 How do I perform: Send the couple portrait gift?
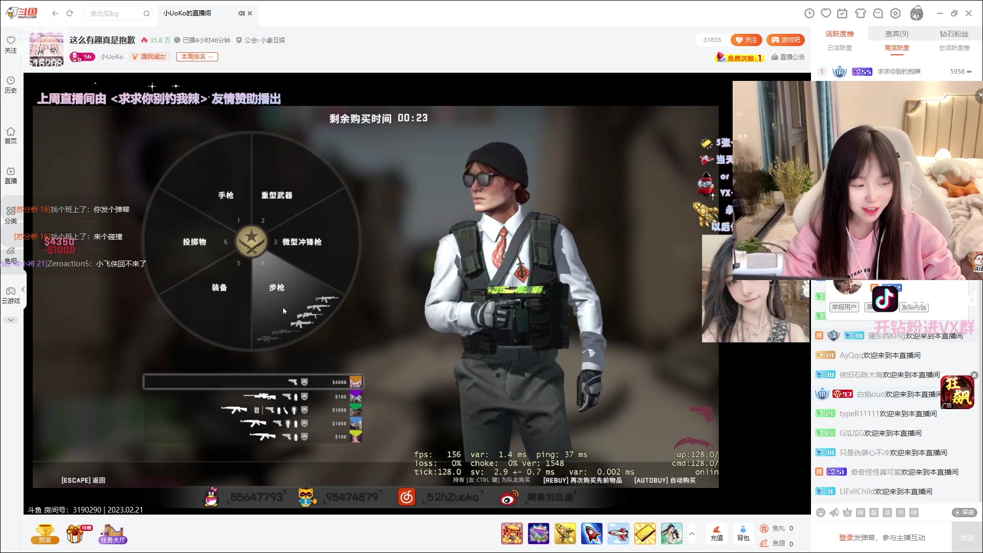click(672, 534)
